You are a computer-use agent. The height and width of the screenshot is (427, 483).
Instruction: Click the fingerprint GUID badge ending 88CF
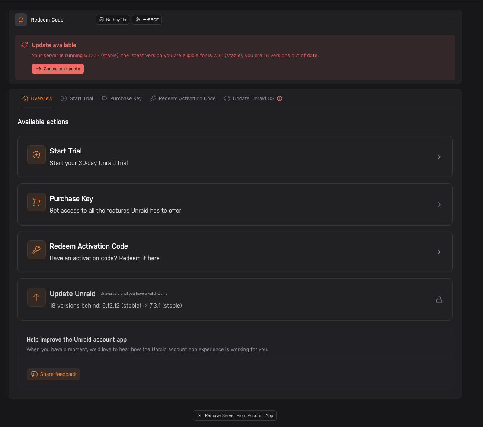click(x=147, y=20)
